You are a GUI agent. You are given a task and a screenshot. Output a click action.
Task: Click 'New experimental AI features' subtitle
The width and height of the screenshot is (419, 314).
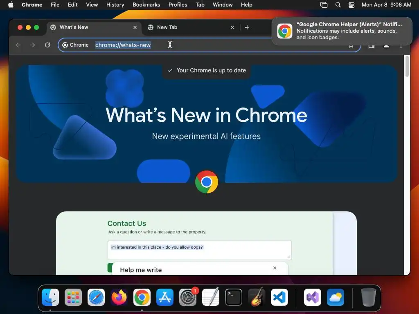(x=206, y=136)
